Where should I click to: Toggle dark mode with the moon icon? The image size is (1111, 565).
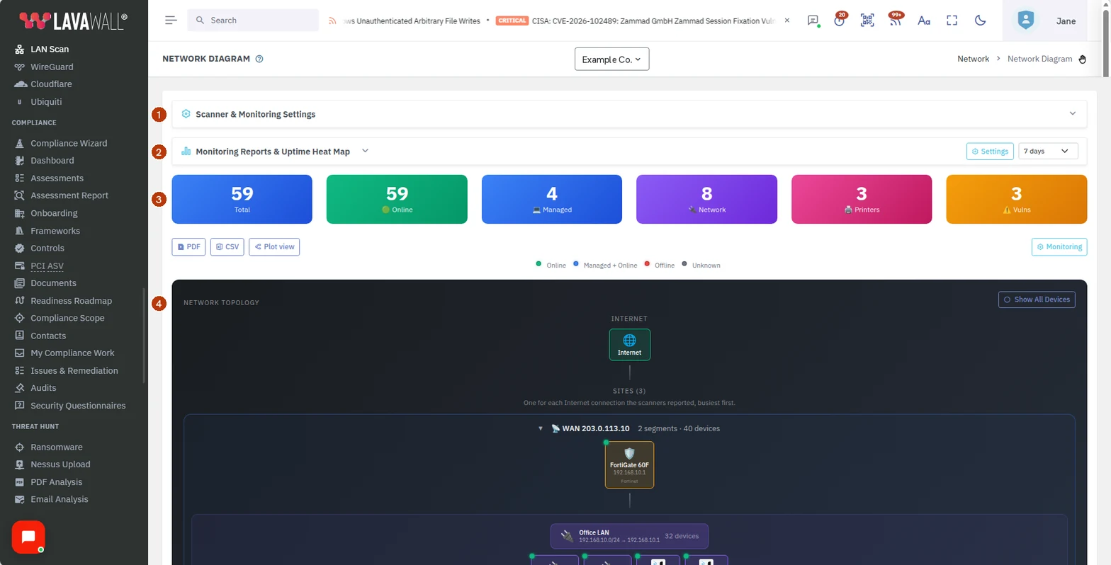click(981, 21)
